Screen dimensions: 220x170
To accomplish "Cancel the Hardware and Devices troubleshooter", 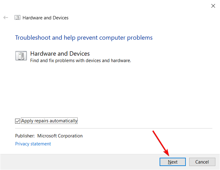I will click(202, 162).
